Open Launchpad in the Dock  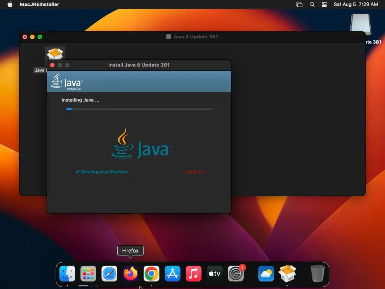[88, 274]
